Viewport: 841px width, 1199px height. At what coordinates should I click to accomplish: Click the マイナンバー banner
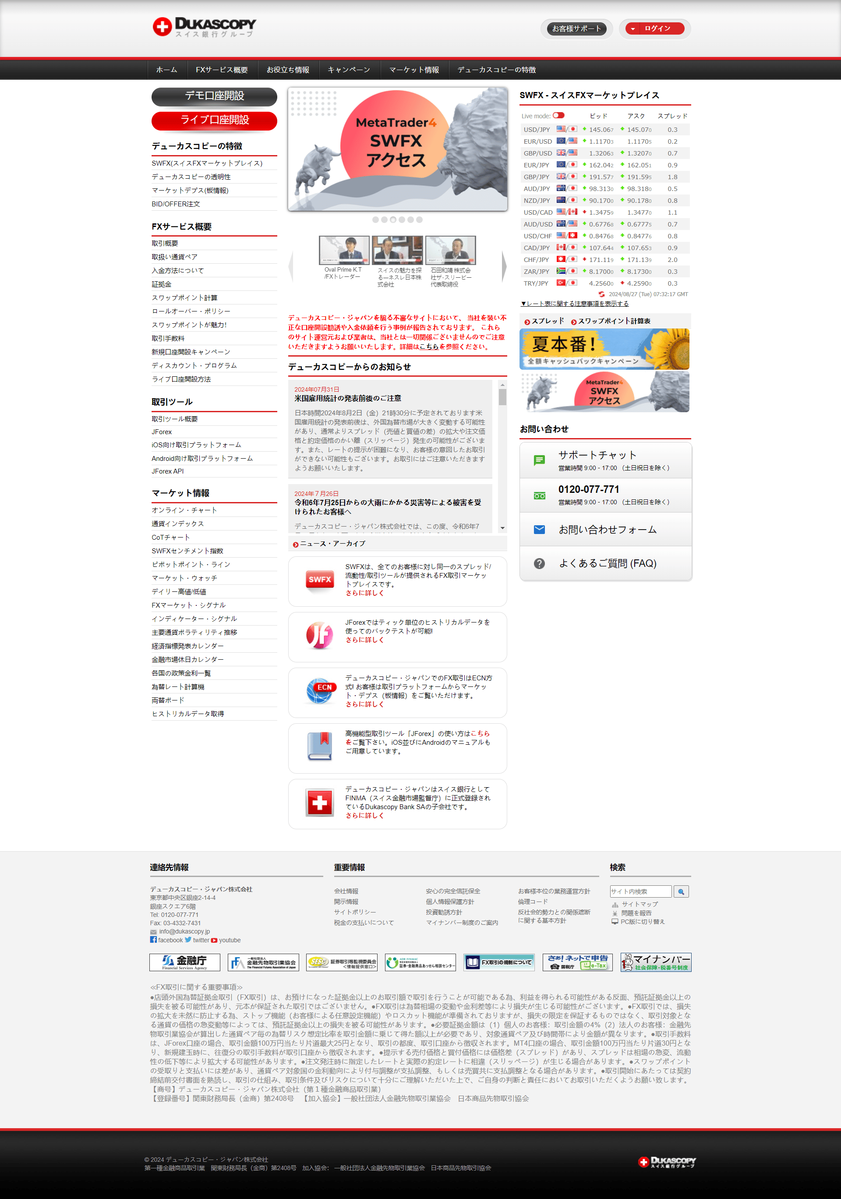(x=656, y=962)
